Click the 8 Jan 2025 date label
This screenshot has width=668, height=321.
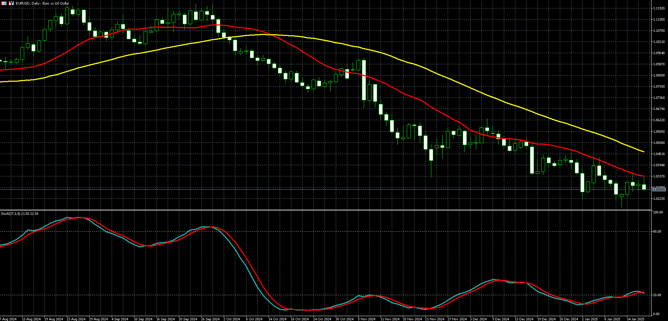(x=612, y=319)
